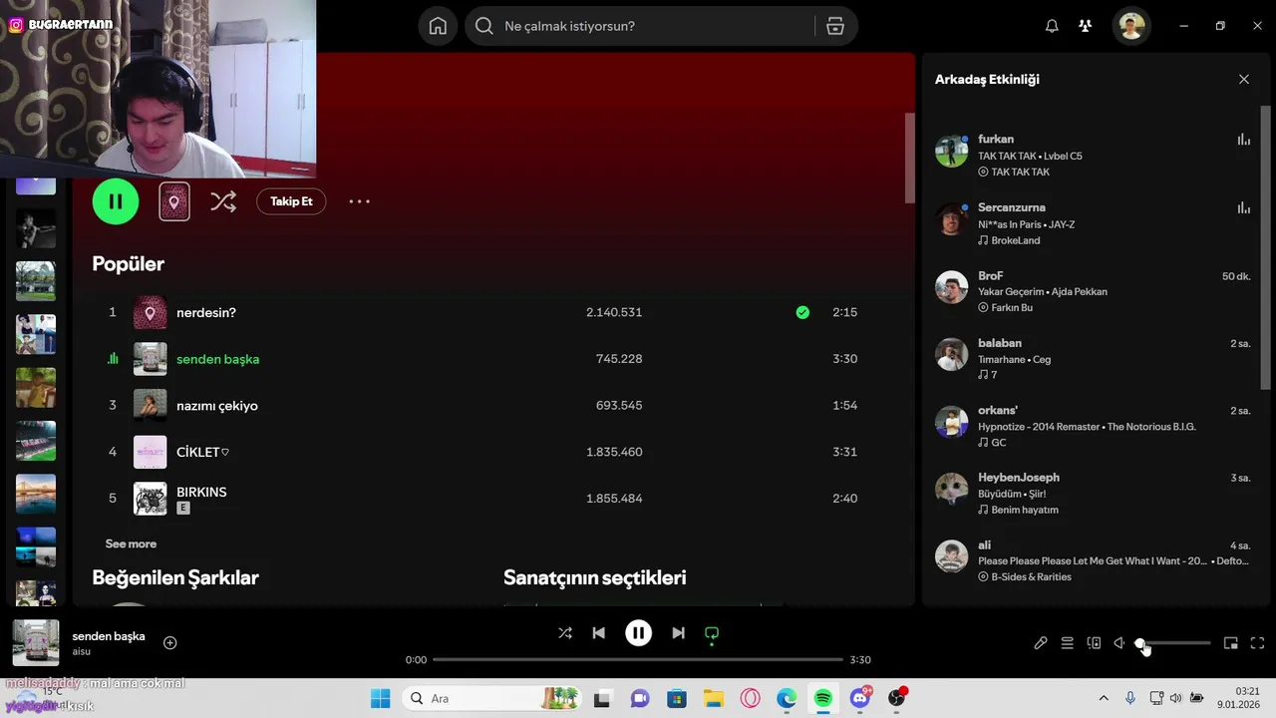Open Microsoft Edge from the taskbar

[x=787, y=698]
